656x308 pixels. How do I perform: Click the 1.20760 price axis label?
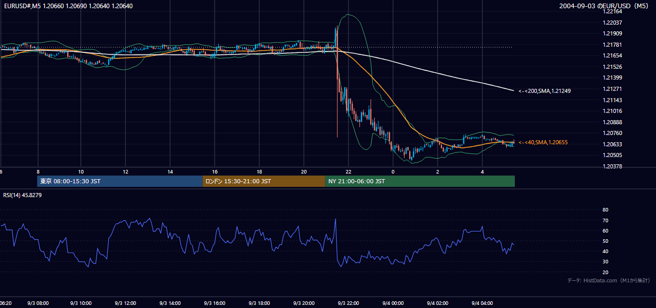[x=612, y=133]
